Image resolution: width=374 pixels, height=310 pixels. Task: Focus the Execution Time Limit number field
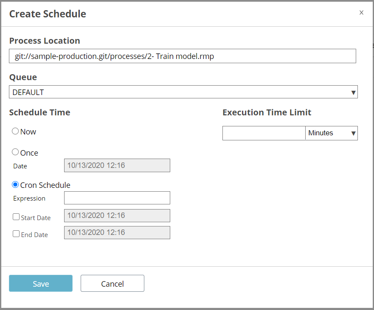[264, 133]
